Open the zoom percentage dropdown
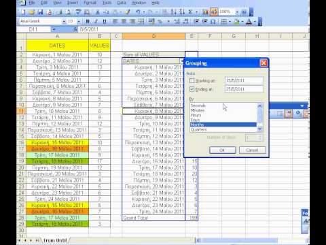 tap(237, 12)
